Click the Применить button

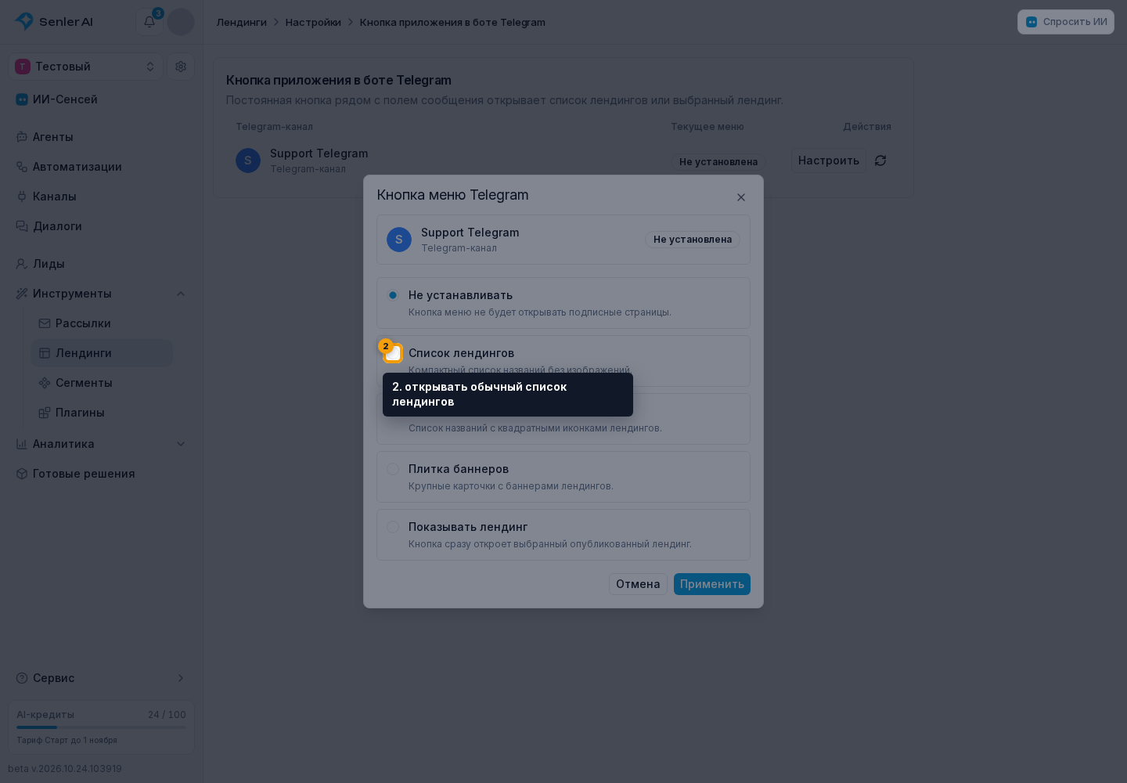[x=712, y=584]
